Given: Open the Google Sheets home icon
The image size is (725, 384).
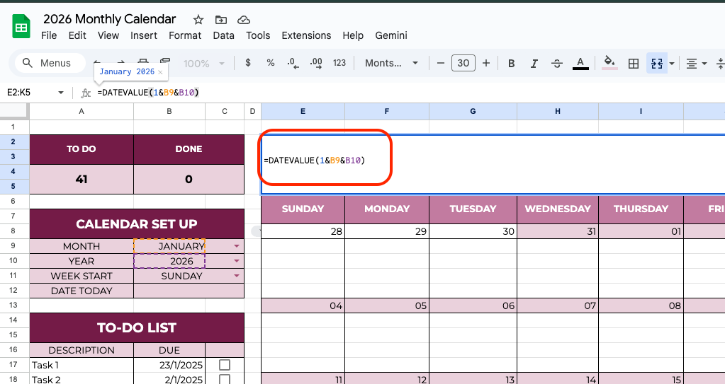Looking at the screenshot, I should (21, 26).
